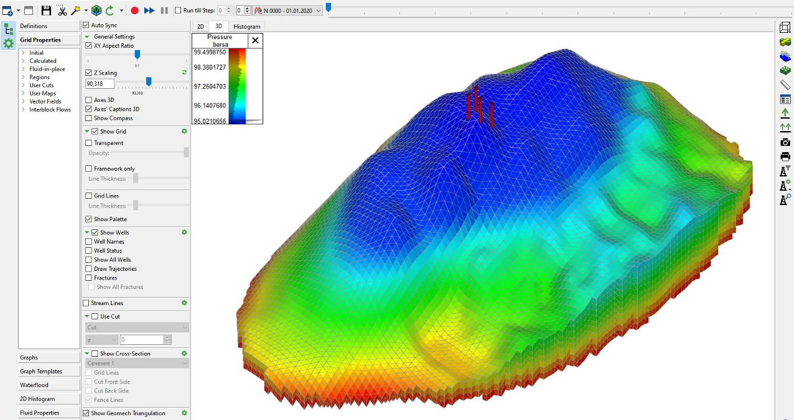794x420 pixels.
Task: Switch to the Histogram tab
Action: click(x=247, y=26)
